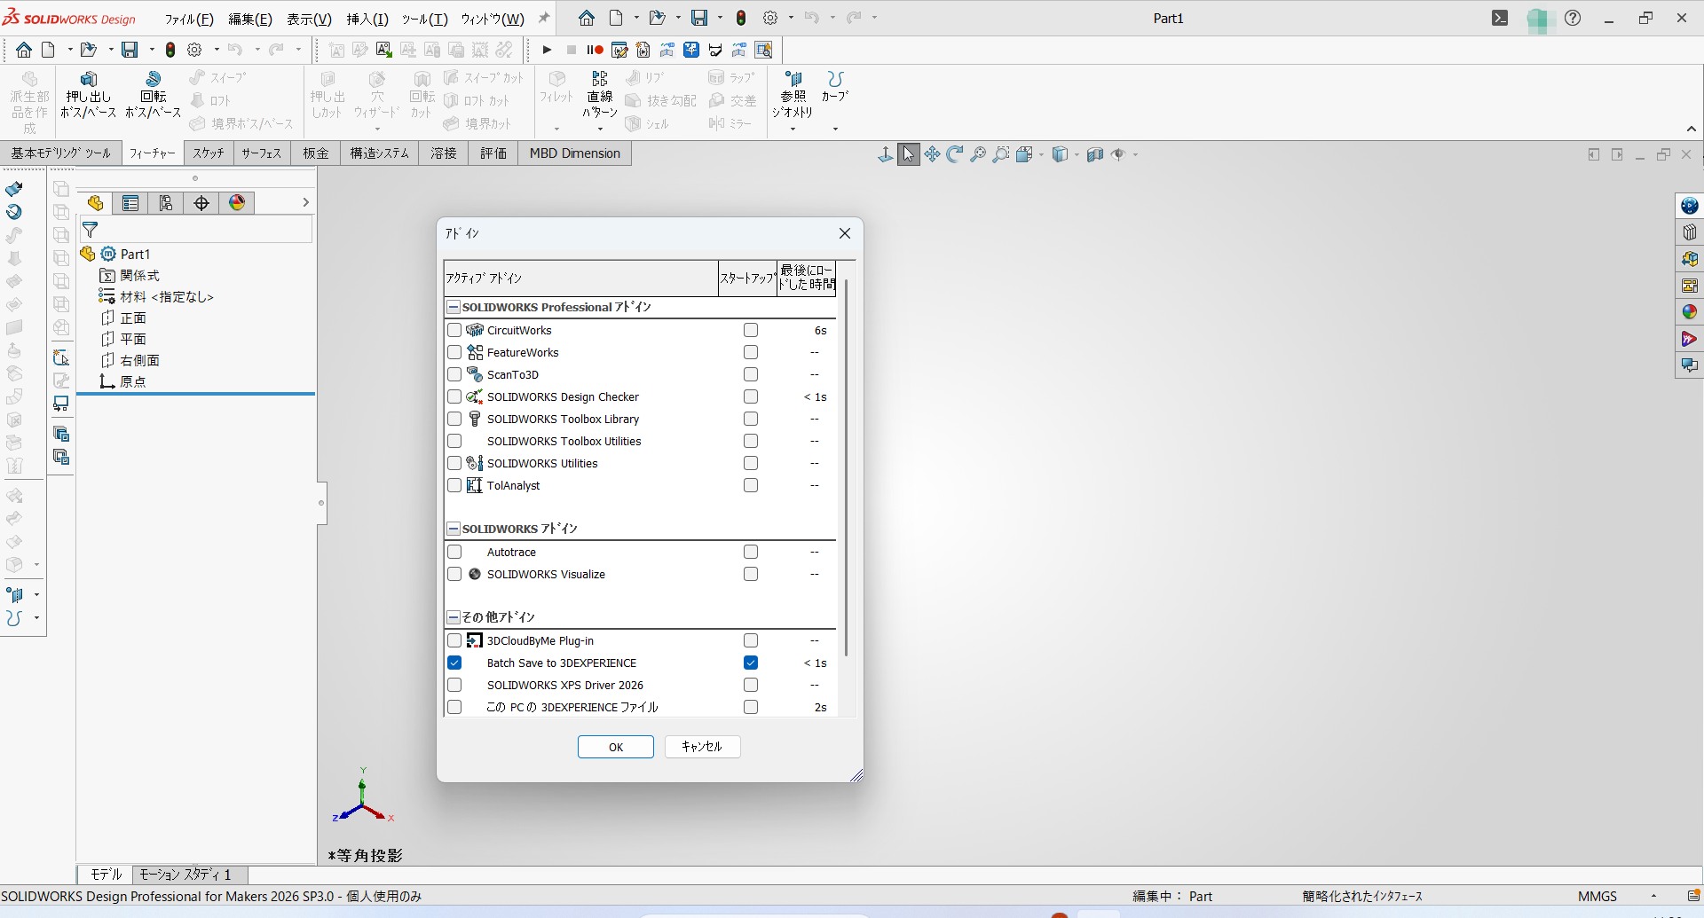Click Revolved Boss/Base (回転) tool
This screenshot has width=1704, height=918.
coord(154,95)
